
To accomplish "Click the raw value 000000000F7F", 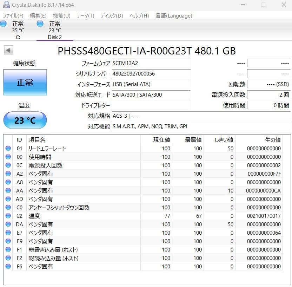I will (264, 174).
